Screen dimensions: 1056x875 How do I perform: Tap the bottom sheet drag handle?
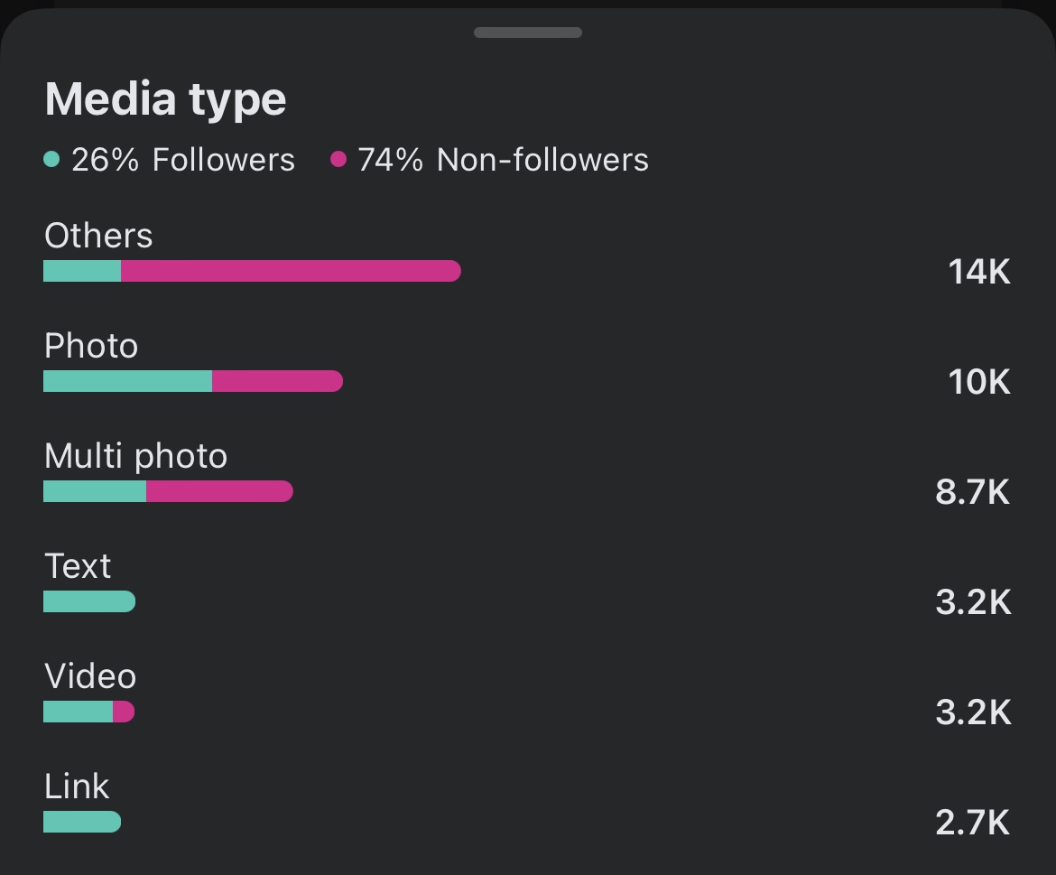point(527,33)
